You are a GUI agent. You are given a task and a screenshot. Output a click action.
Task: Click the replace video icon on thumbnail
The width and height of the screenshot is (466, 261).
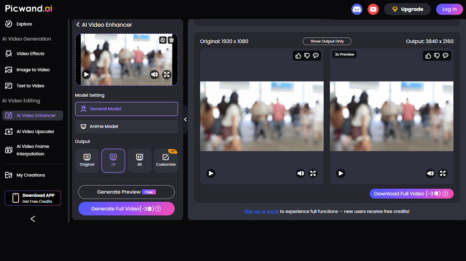tap(163, 40)
